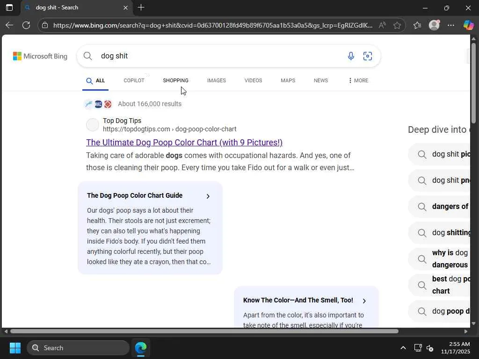
Task: Open the Windows Start menu
Action: tap(15, 348)
